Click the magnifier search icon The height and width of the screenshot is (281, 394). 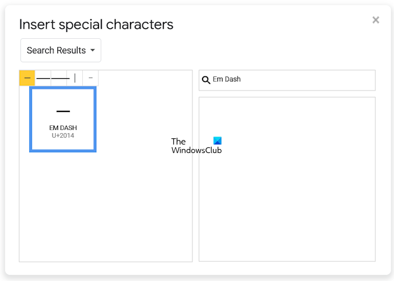pos(206,80)
